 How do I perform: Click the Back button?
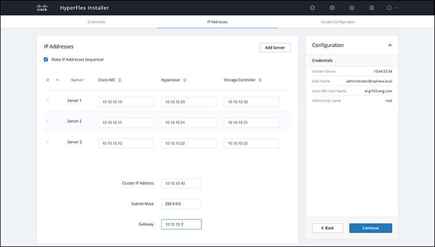coord(327,228)
